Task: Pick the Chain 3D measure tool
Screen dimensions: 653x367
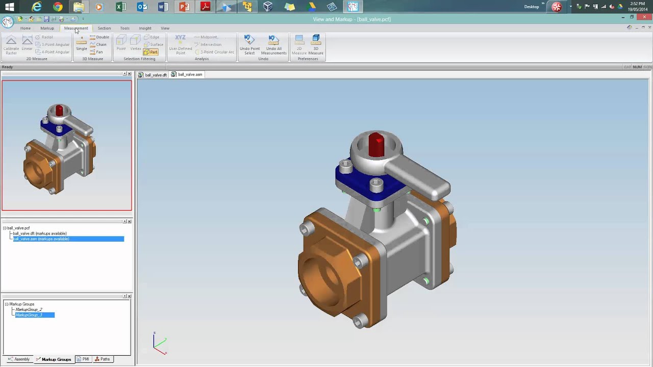Action: 98,44
